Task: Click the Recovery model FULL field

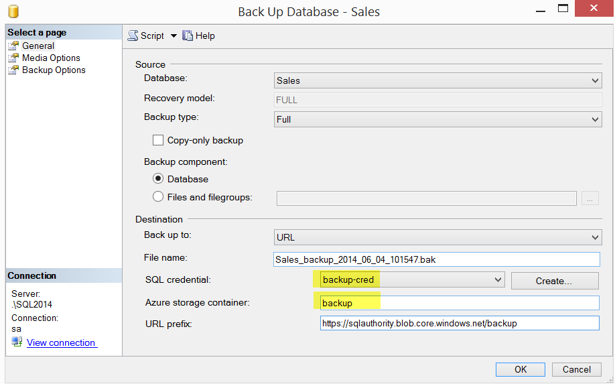Action: [437, 100]
